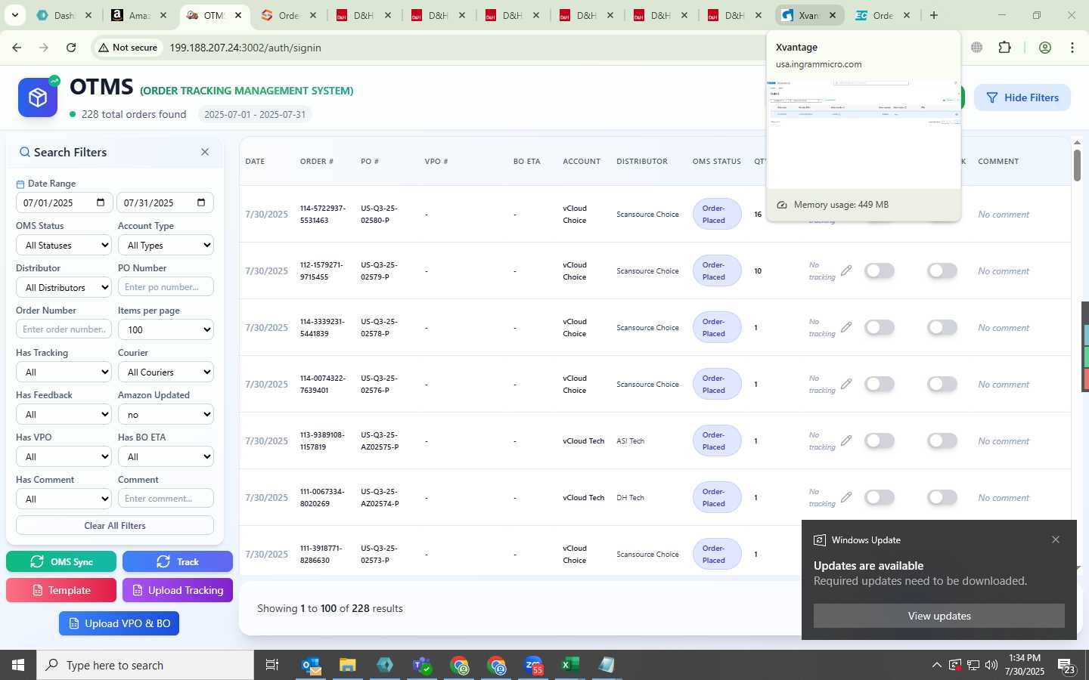Open Microsoft Teams from the taskbar

point(422,665)
